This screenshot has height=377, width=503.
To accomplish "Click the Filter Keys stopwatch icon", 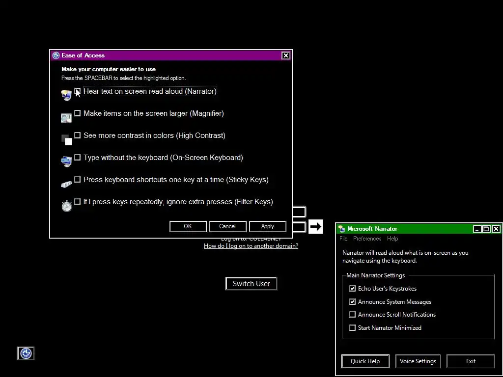I will point(66,206).
